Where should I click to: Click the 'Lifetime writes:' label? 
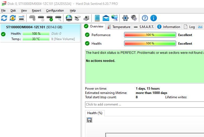(x=176, y=97)
